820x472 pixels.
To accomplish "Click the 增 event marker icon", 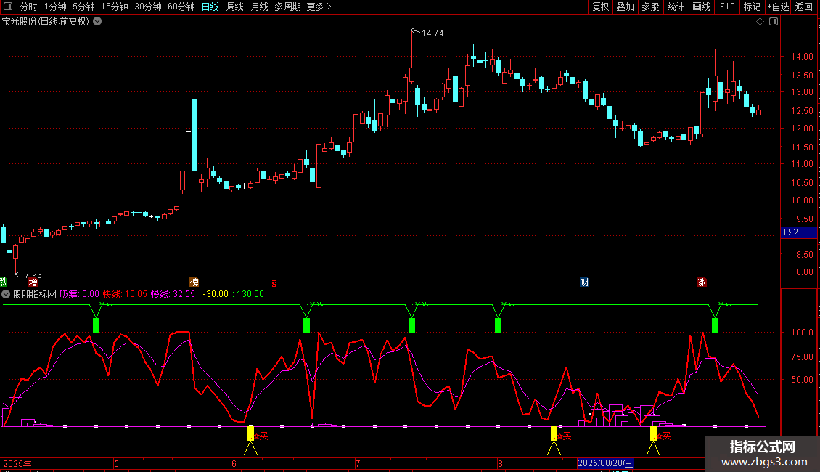I will click(33, 282).
